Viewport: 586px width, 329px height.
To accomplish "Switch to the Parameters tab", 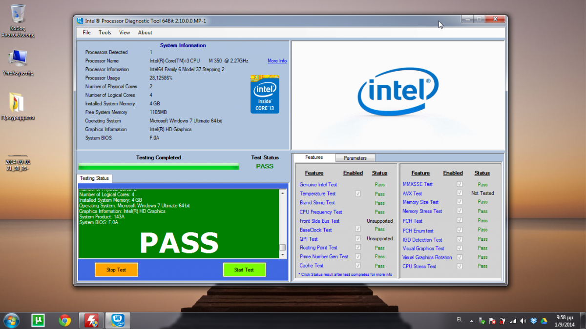I will pos(355,158).
